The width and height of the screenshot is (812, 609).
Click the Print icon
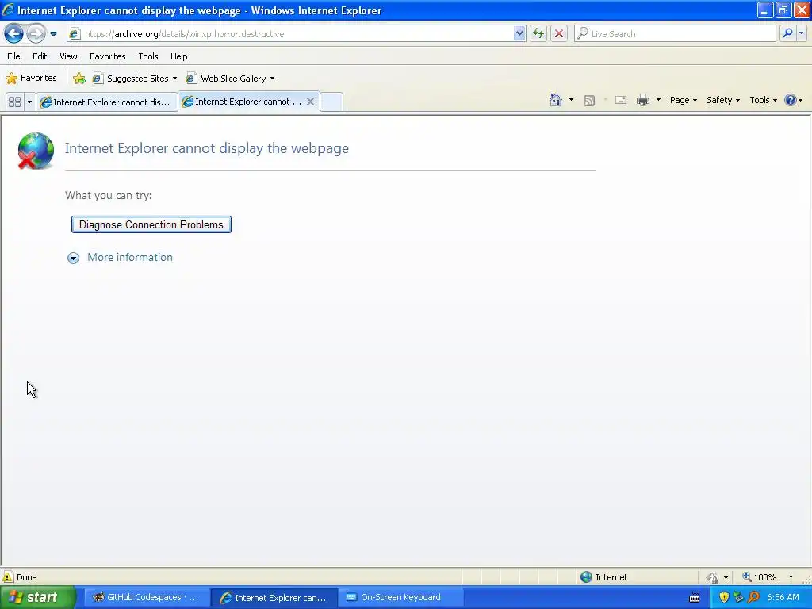point(643,100)
